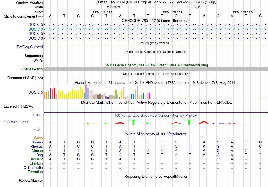Select the Dog species row label
The height and width of the screenshot is (187, 268).
click(40, 155)
